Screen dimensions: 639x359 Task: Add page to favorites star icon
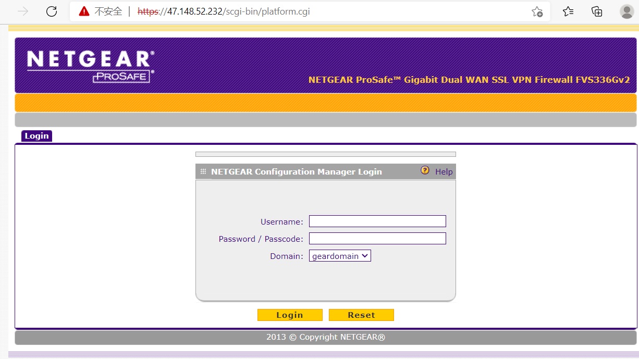coord(537,11)
